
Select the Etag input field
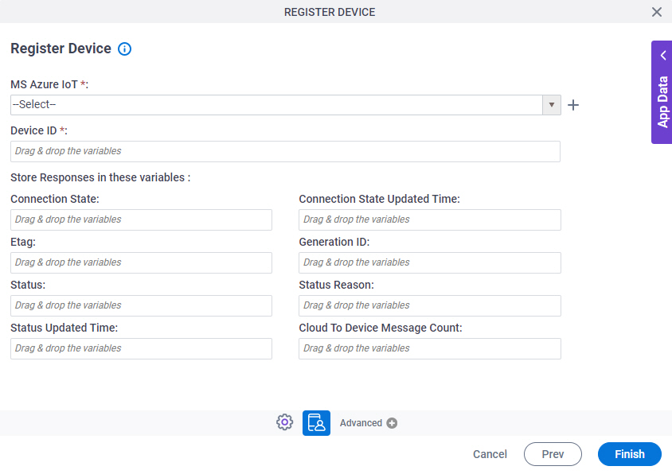click(141, 262)
